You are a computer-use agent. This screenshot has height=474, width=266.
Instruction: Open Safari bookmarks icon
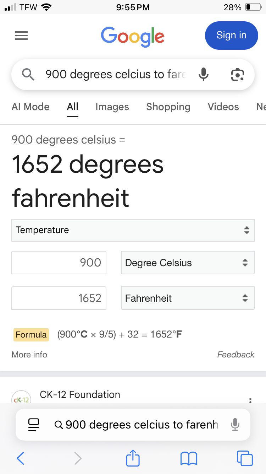pos(189,458)
